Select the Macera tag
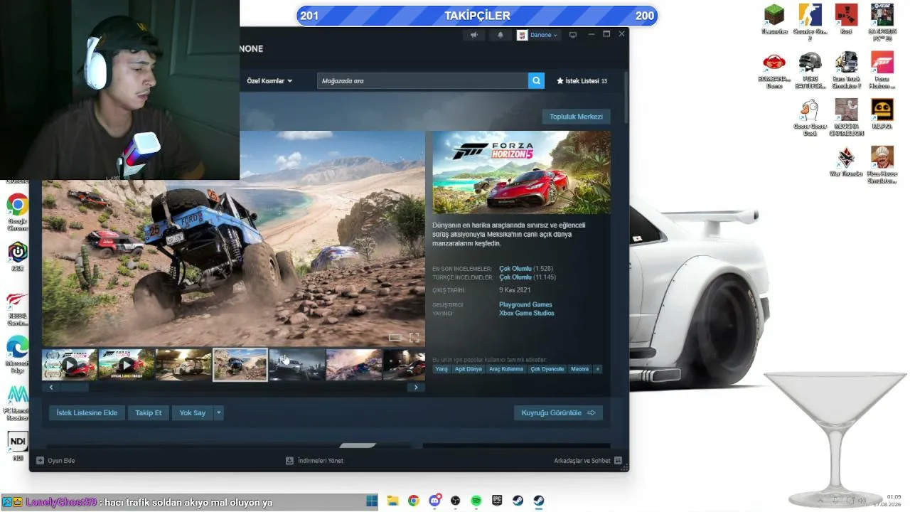910x512 pixels. coord(579,369)
